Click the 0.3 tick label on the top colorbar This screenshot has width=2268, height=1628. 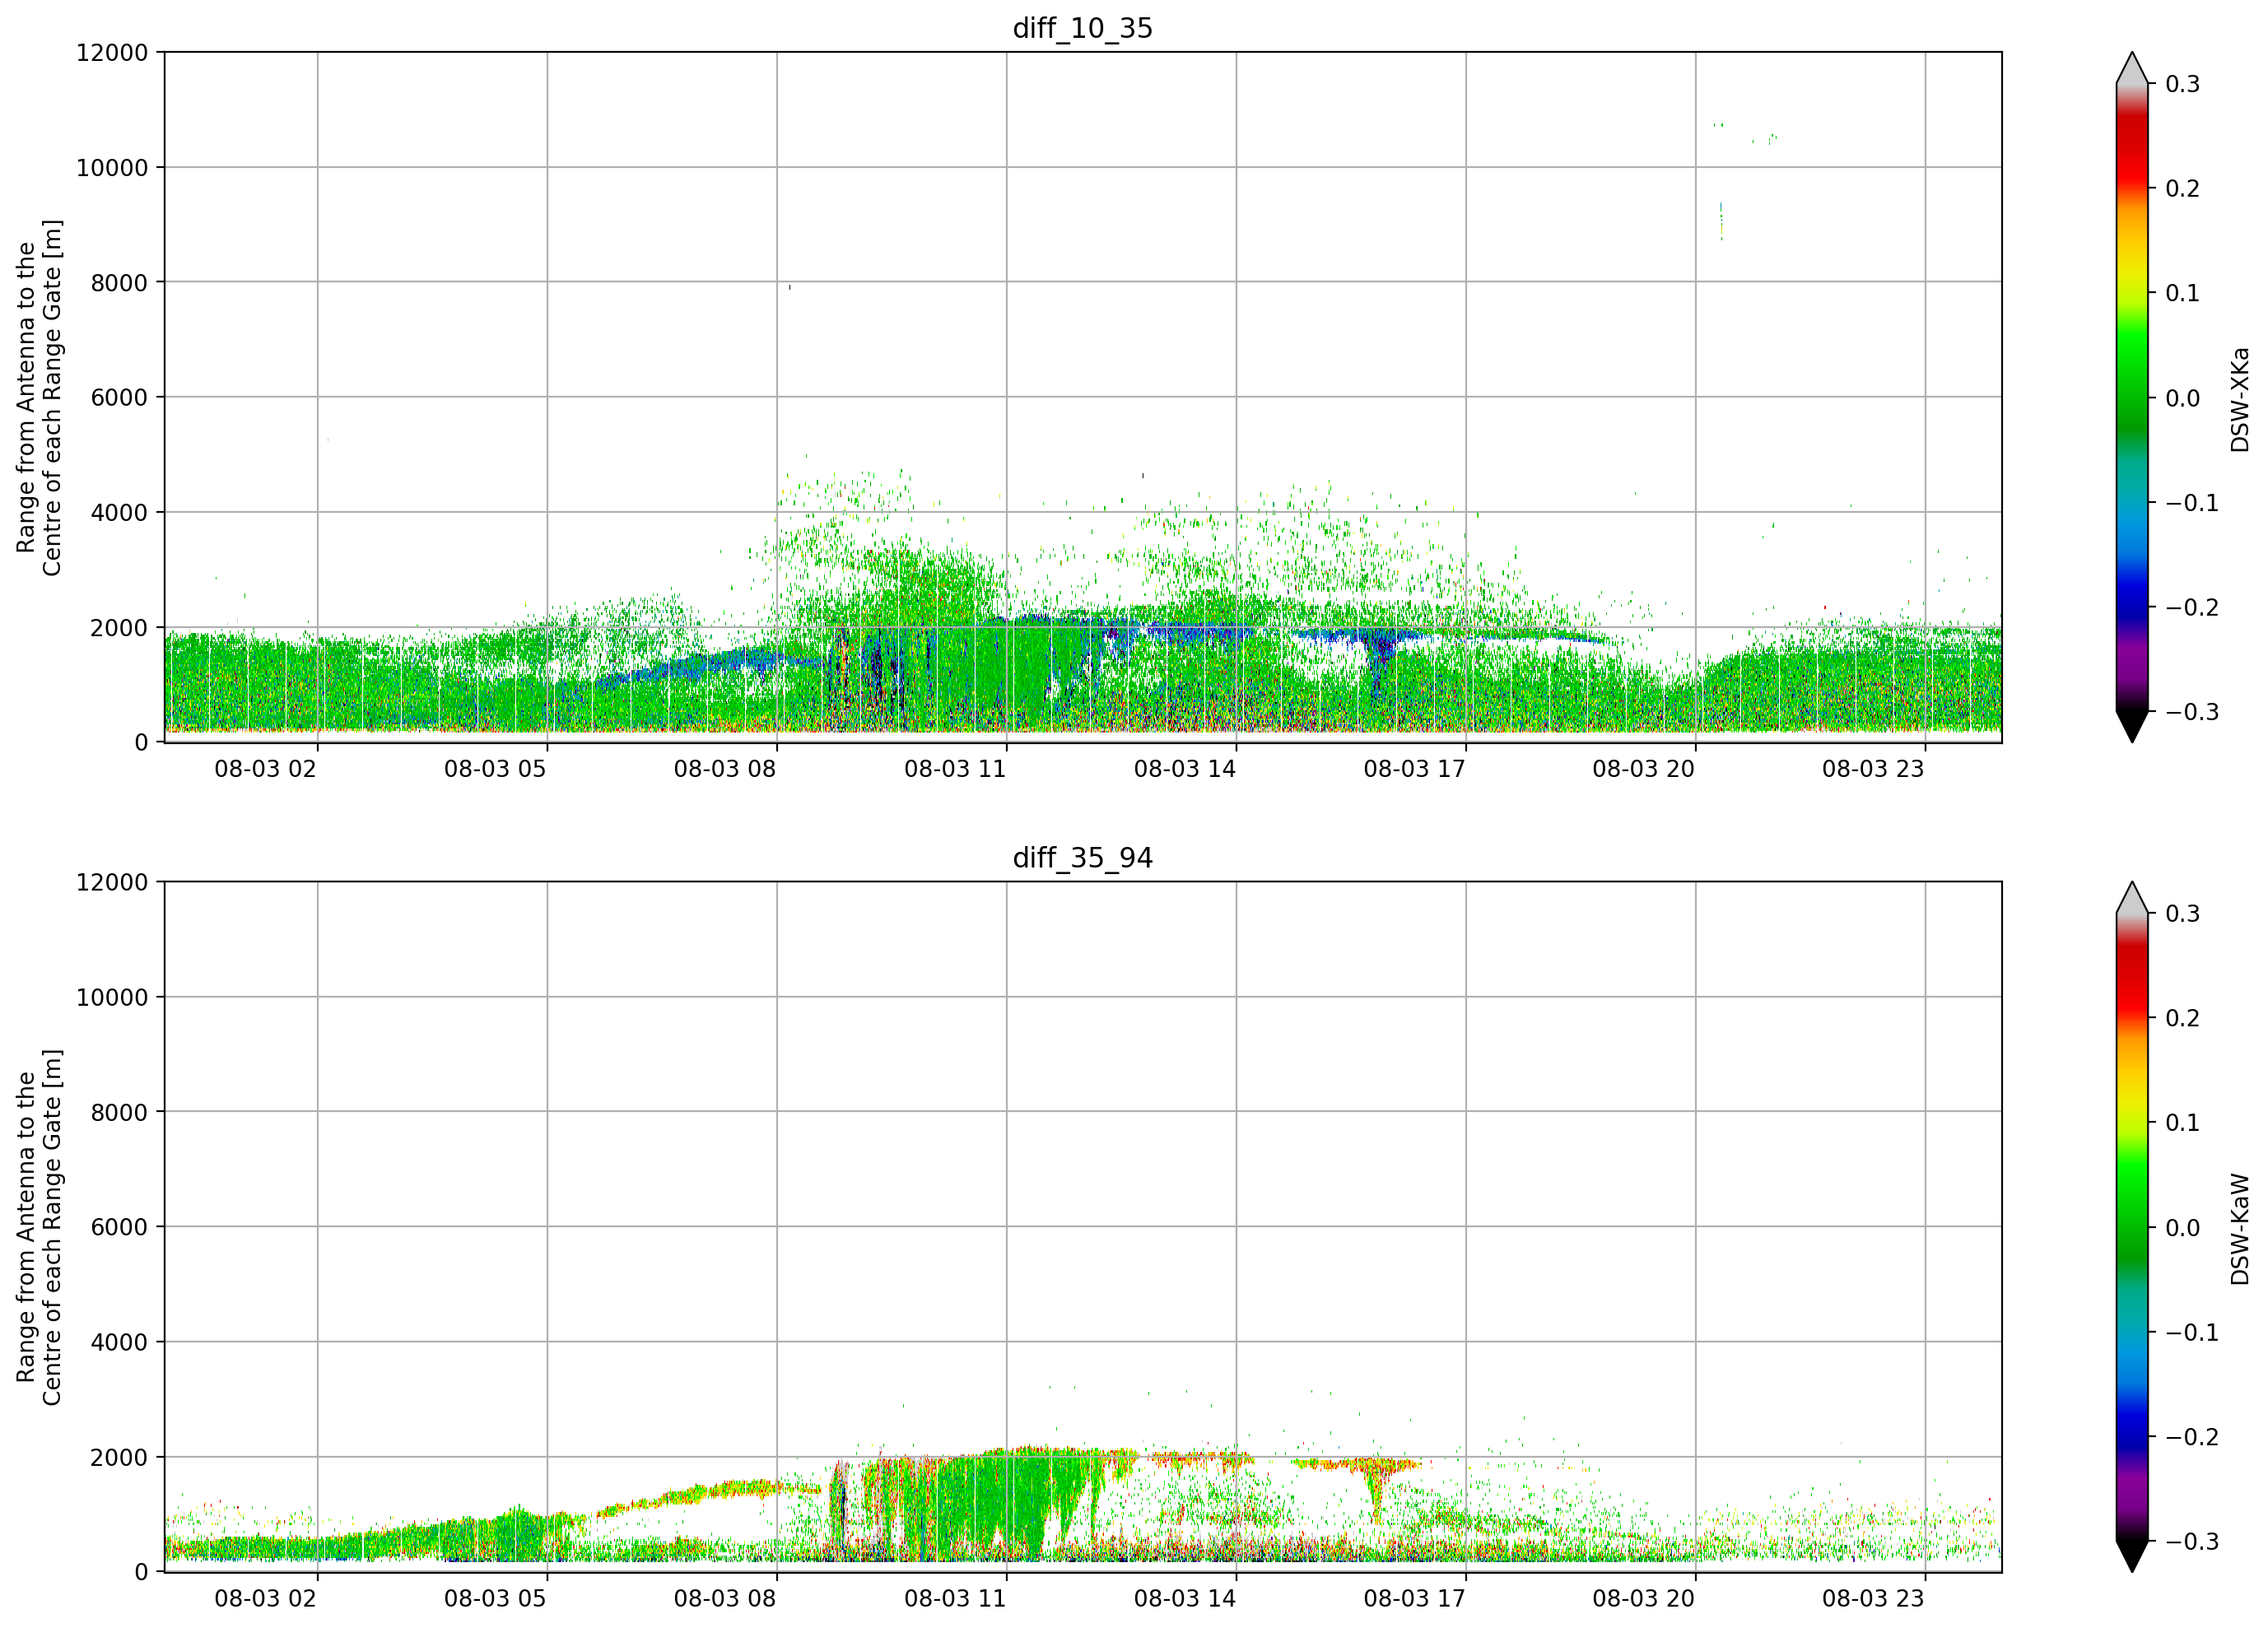pyautogui.click(x=2183, y=84)
